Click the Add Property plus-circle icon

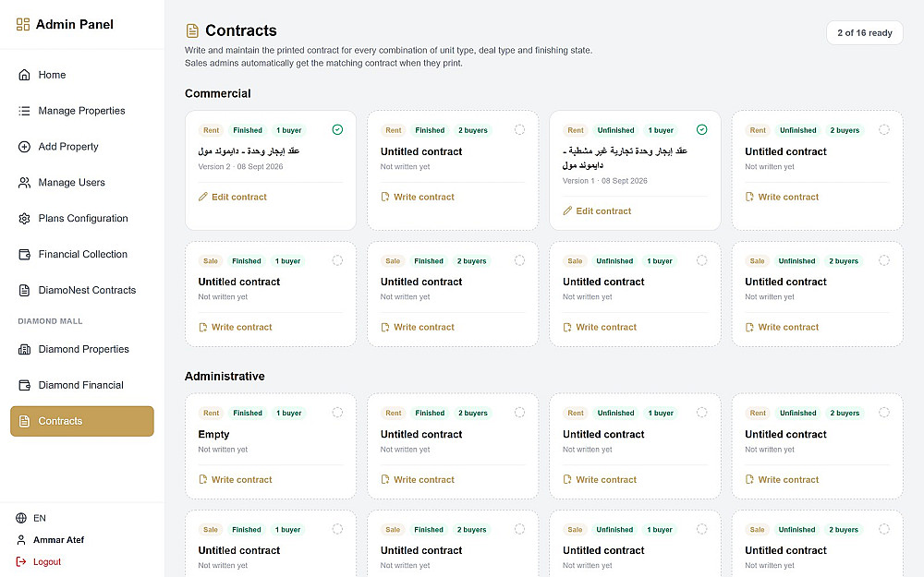[24, 147]
